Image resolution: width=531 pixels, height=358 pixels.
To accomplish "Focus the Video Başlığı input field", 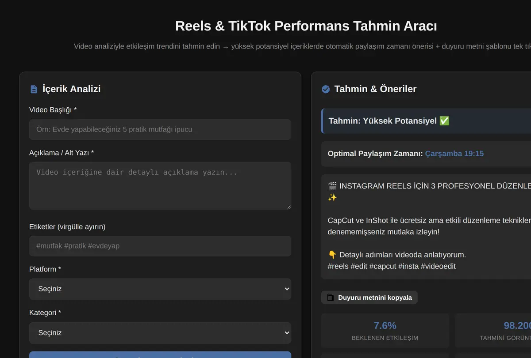I will coord(160,129).
